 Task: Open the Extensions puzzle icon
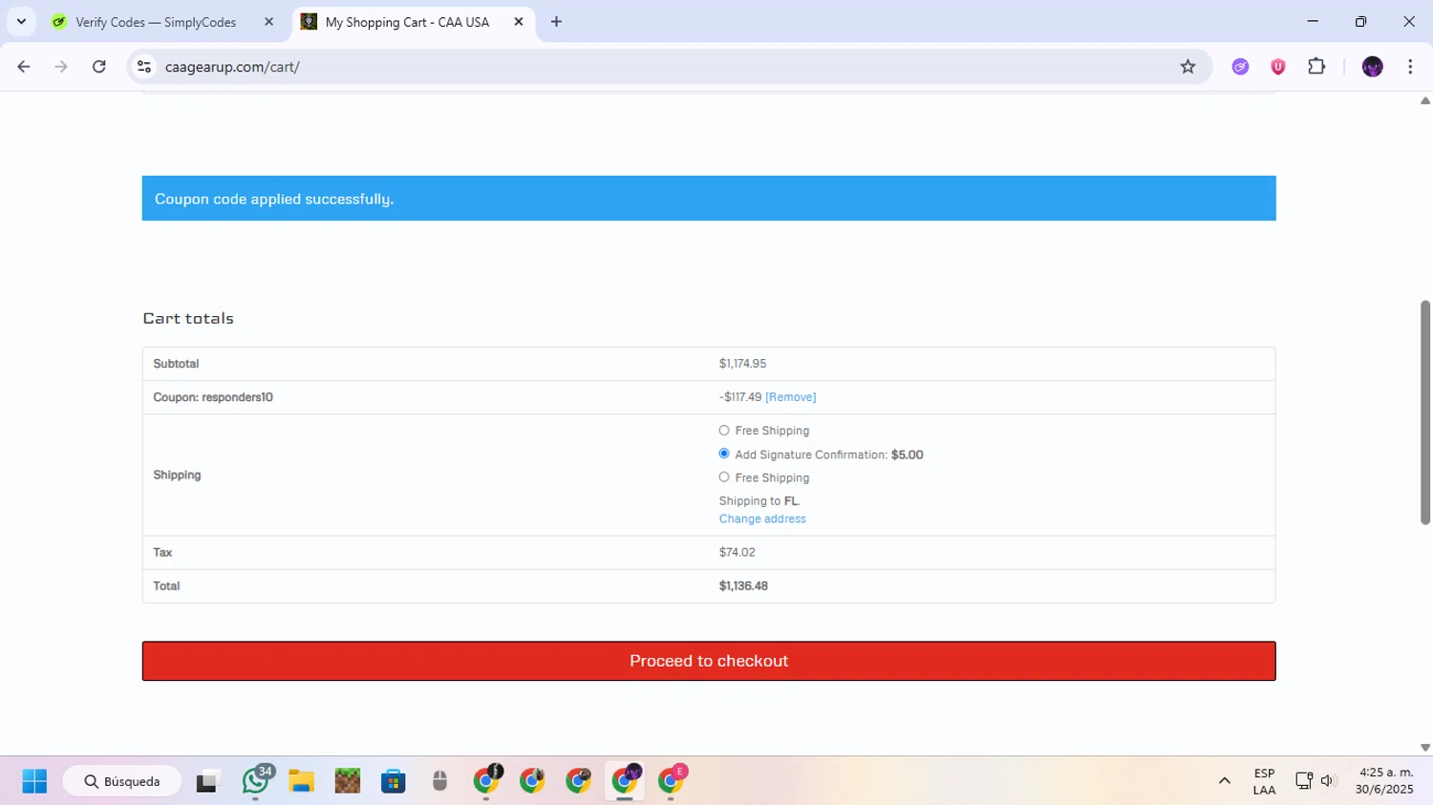coord(1316,67)
